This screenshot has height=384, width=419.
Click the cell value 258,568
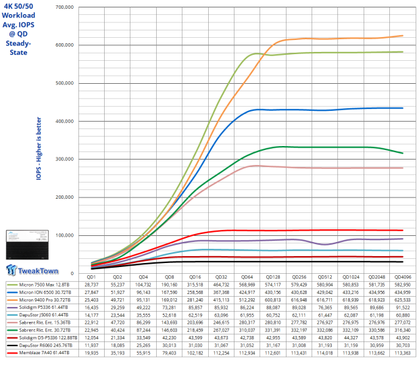click(x=195, y=293)
